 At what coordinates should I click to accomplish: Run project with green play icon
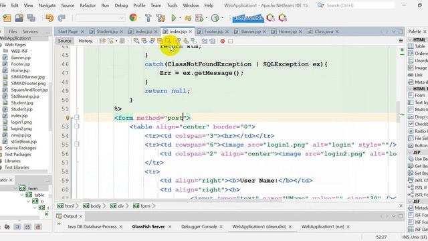click(x=173, y=18)
